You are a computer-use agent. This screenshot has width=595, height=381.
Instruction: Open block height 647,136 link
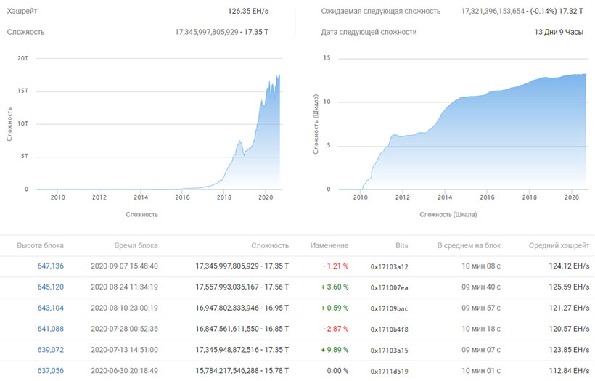tap(50, 266)
